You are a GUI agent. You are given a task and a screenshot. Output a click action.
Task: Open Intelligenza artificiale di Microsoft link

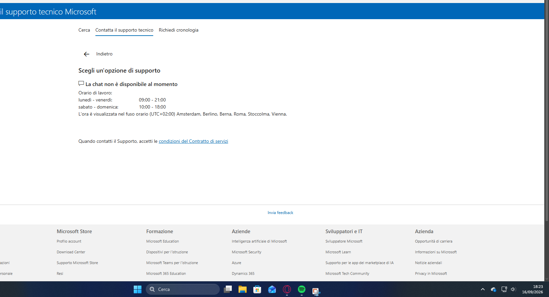259,241
